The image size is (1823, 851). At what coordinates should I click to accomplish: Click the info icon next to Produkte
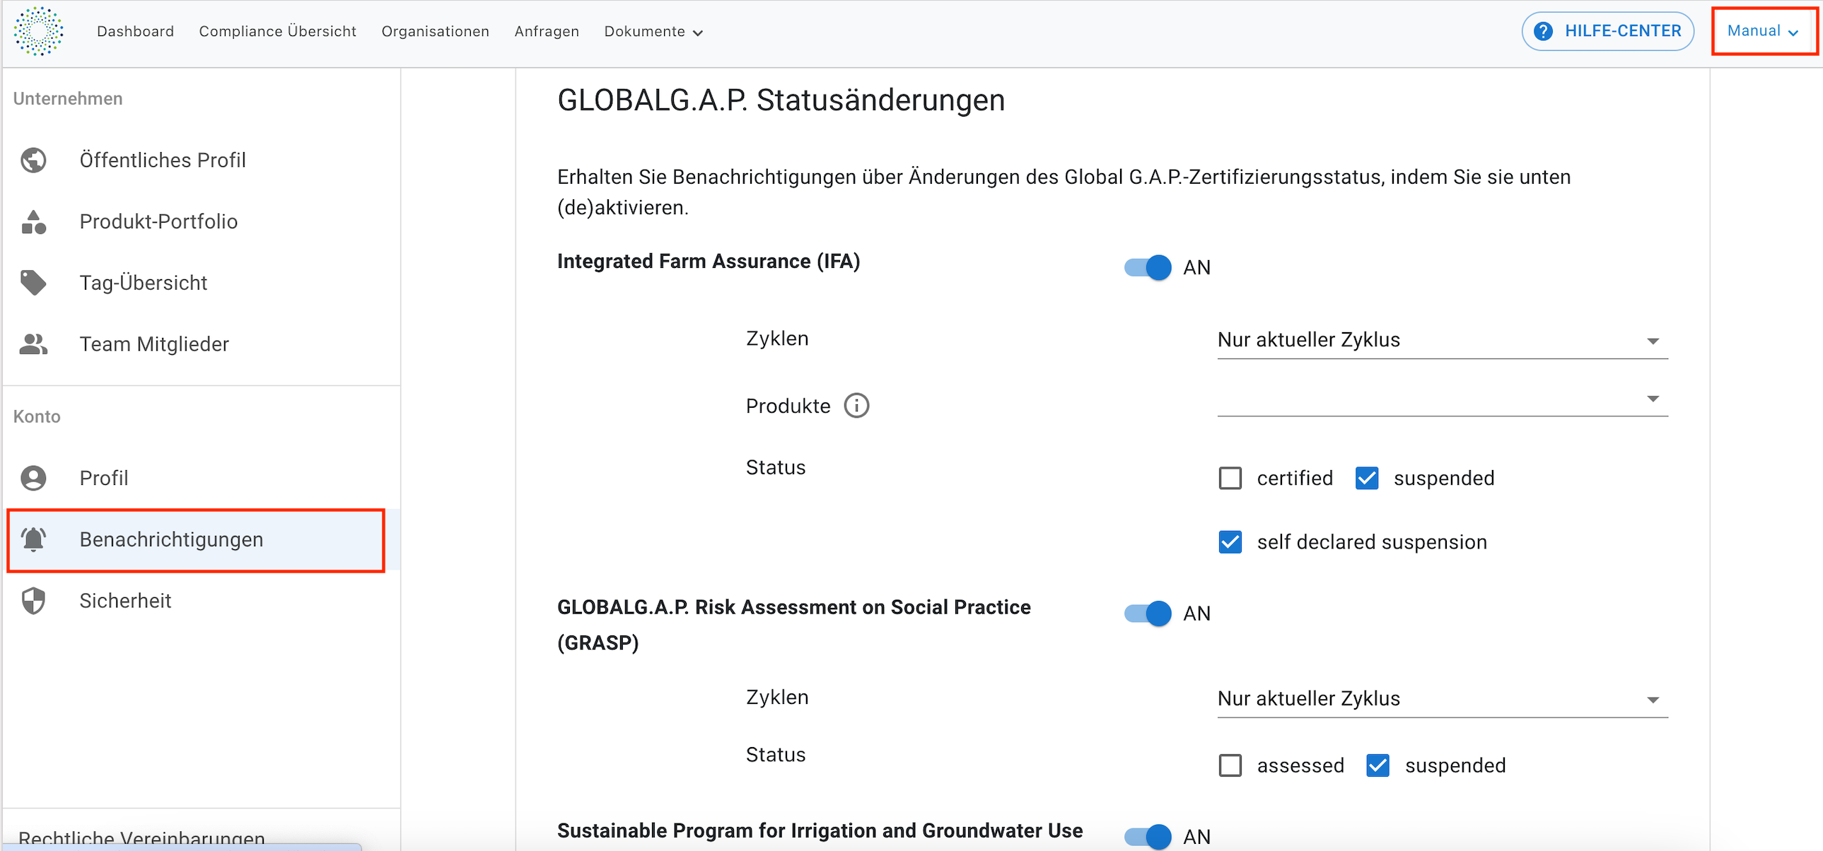point(856,406)
